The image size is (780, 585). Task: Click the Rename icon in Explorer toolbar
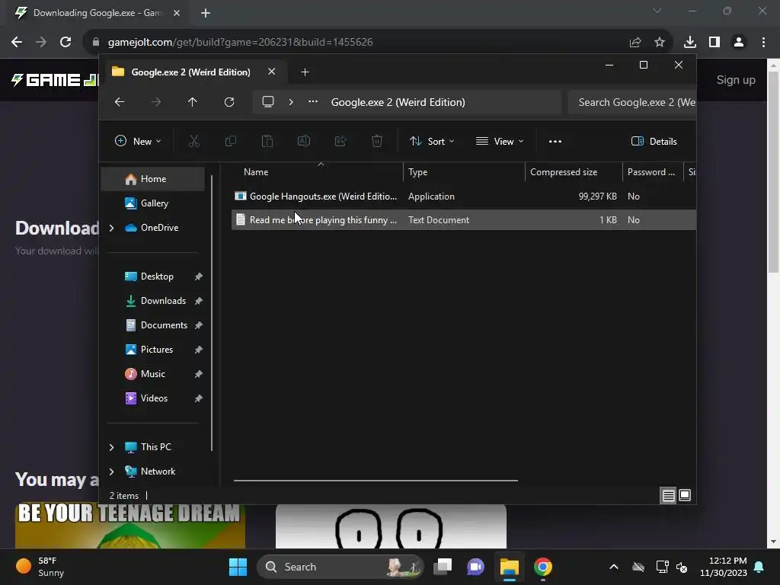(304, 141)
